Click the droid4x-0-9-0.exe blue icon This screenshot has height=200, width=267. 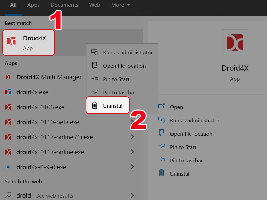[8, 167]
